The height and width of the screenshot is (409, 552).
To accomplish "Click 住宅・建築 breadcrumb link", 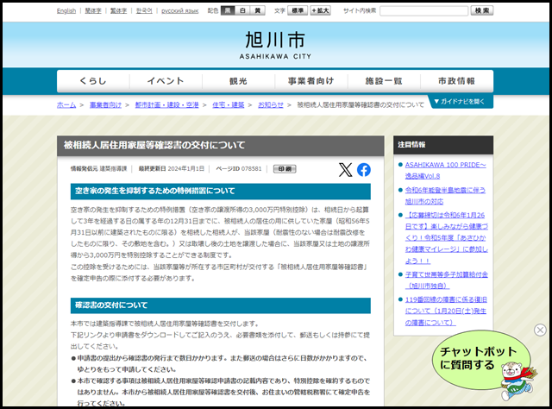I will 227,104.
